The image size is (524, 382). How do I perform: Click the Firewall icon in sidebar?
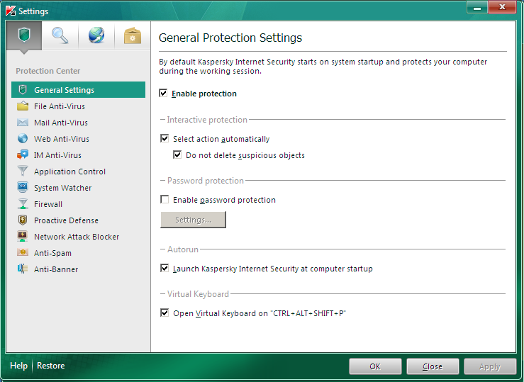click(x=23, y=204)
